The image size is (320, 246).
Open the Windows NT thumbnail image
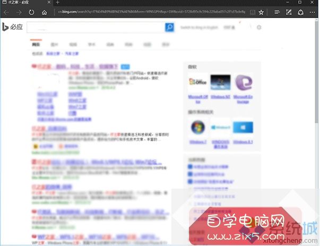click(220, 82)
